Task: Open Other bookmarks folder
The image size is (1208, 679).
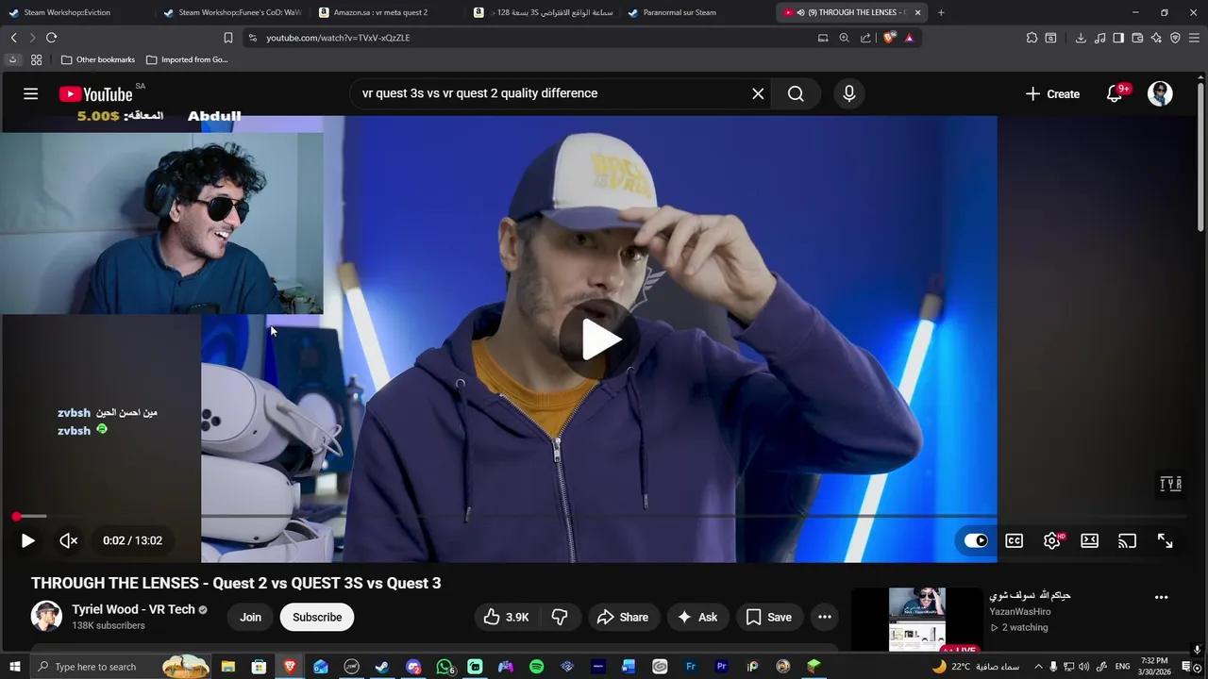Action: click(98, 59)
